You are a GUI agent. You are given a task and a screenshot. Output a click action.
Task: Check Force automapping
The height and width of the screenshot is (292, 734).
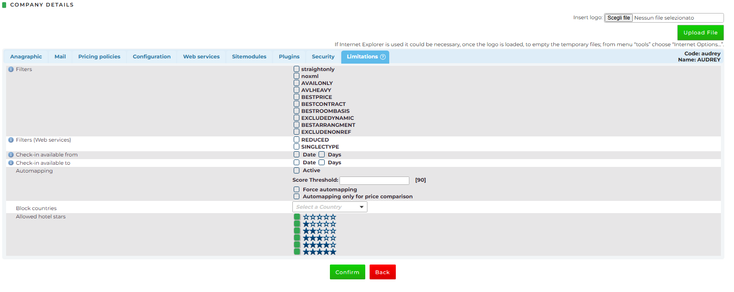[x=297, y=190]
